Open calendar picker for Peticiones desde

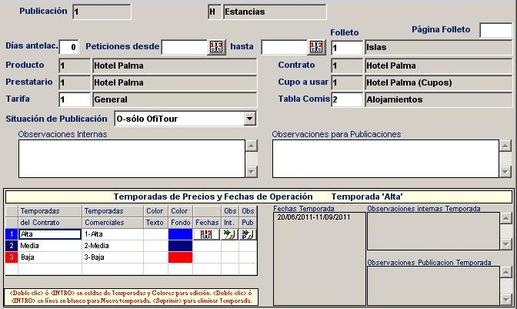[x=216, y=47]
